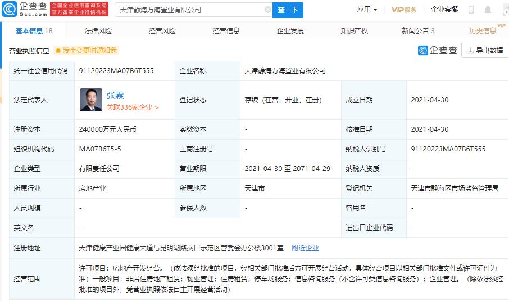Screen dimensions: 509x301
Task: Switch to the 法律风险 tab
Action: [x=98, y=30]
